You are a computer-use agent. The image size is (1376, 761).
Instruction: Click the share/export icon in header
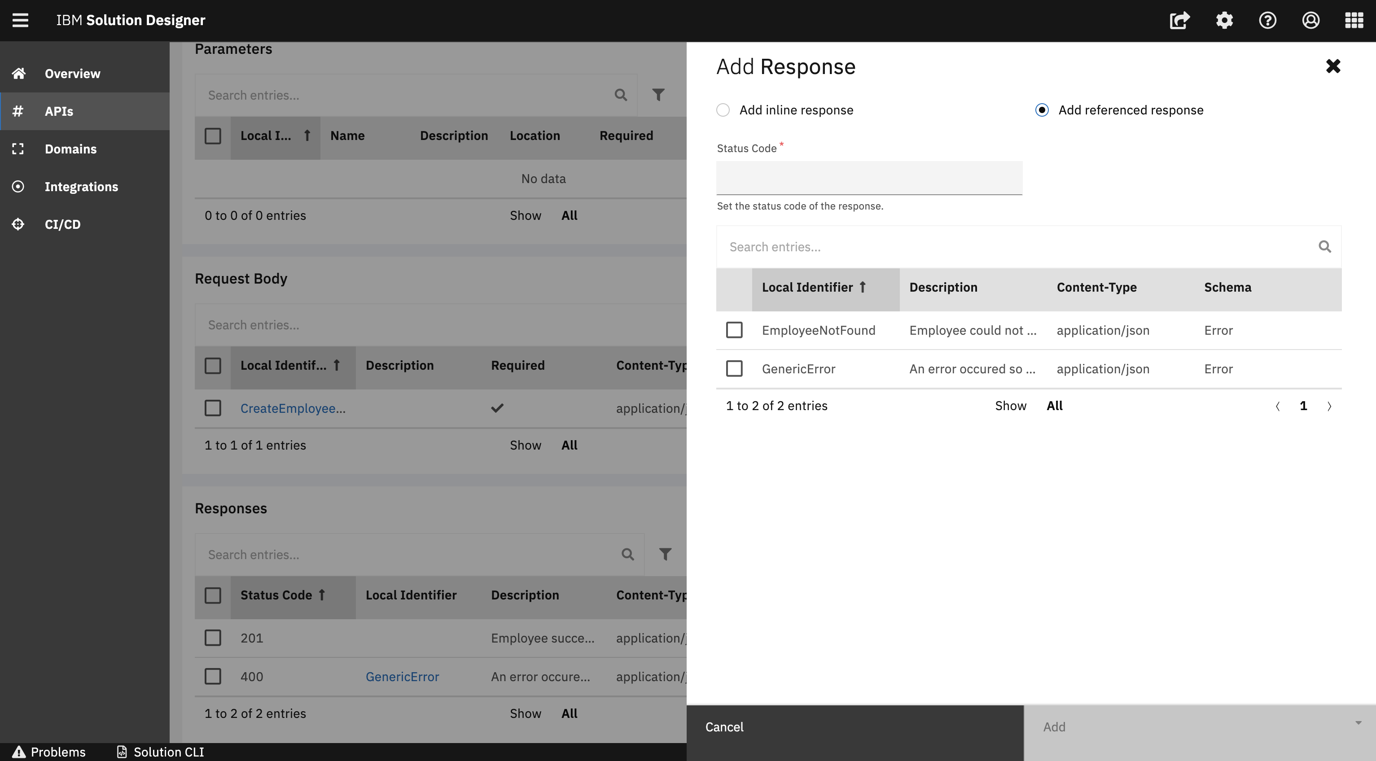(x=1179, y=20)
